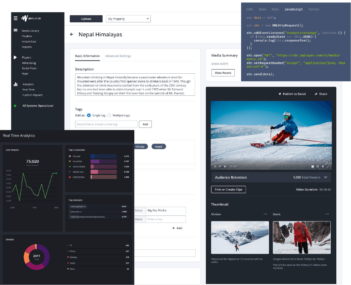Select the Python code tab
Screen dimensions: 351x285
(314, 9)
